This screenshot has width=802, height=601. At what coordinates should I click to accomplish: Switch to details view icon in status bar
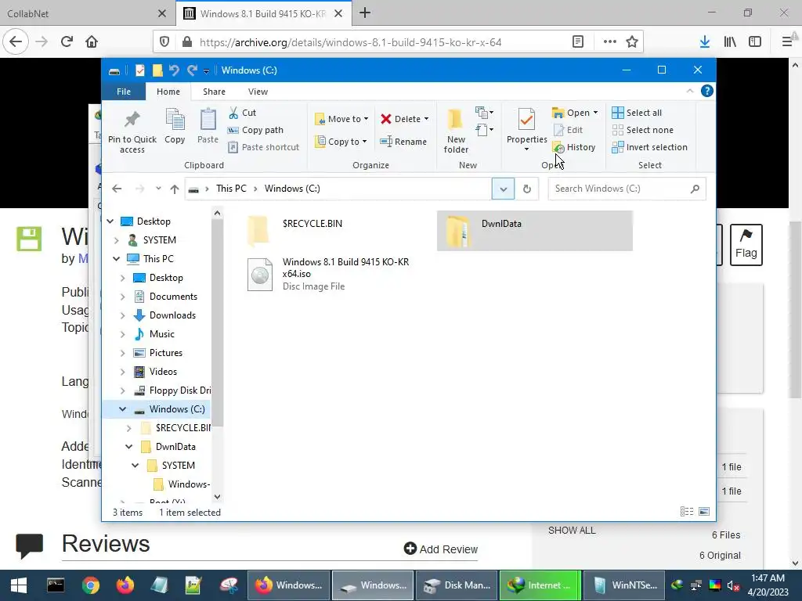coord(686,512)
